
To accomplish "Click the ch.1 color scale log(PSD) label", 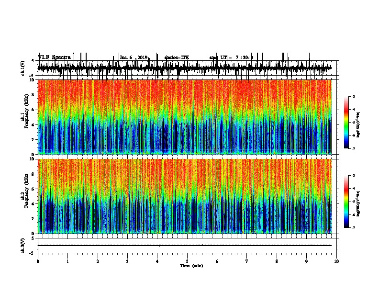I will 358,124.
